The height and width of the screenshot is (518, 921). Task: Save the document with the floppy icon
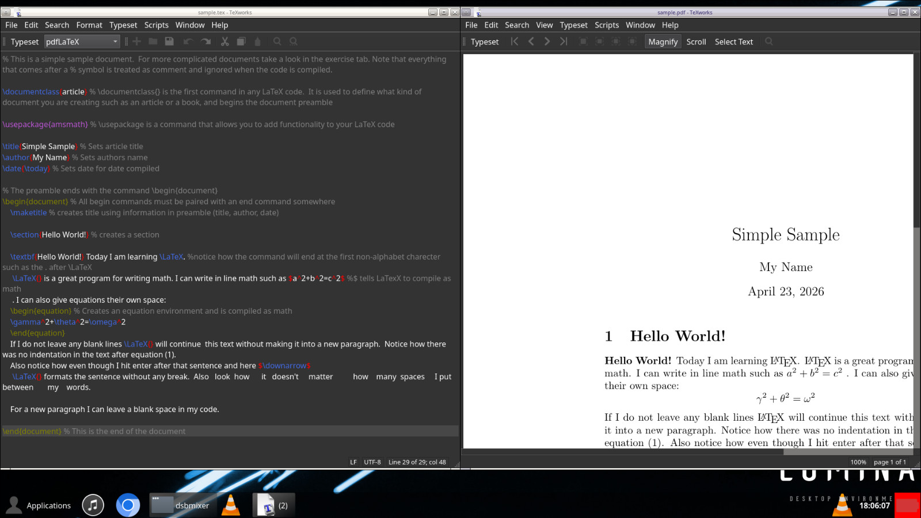coord(169,41)
